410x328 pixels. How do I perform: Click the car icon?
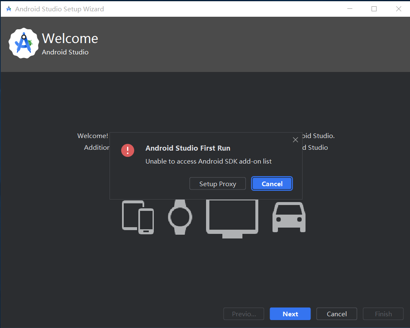[289, 217]
